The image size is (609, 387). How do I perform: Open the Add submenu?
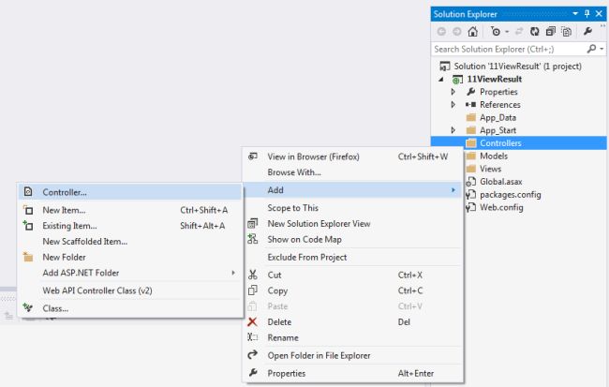(x=352, y=190)
